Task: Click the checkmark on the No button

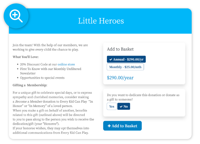Action: point(121,107)
